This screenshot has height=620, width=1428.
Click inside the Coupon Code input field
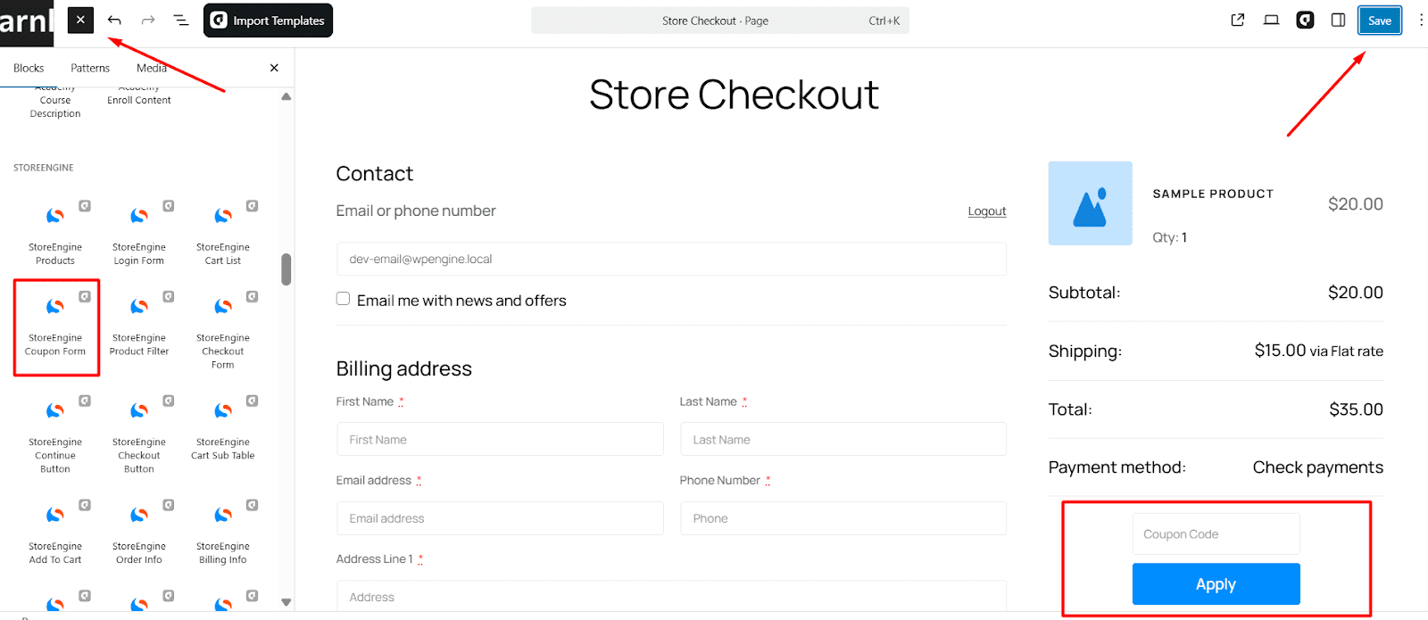click(x=1215, y=533)
